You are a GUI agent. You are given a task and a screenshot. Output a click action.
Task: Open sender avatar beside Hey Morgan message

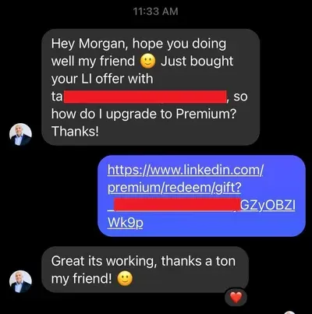pyautogui.click(x=20, y=134)
